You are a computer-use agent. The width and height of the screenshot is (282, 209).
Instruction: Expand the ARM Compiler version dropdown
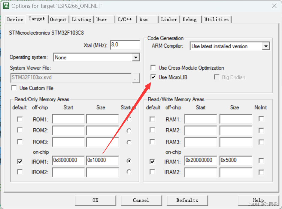click(266, 46)
